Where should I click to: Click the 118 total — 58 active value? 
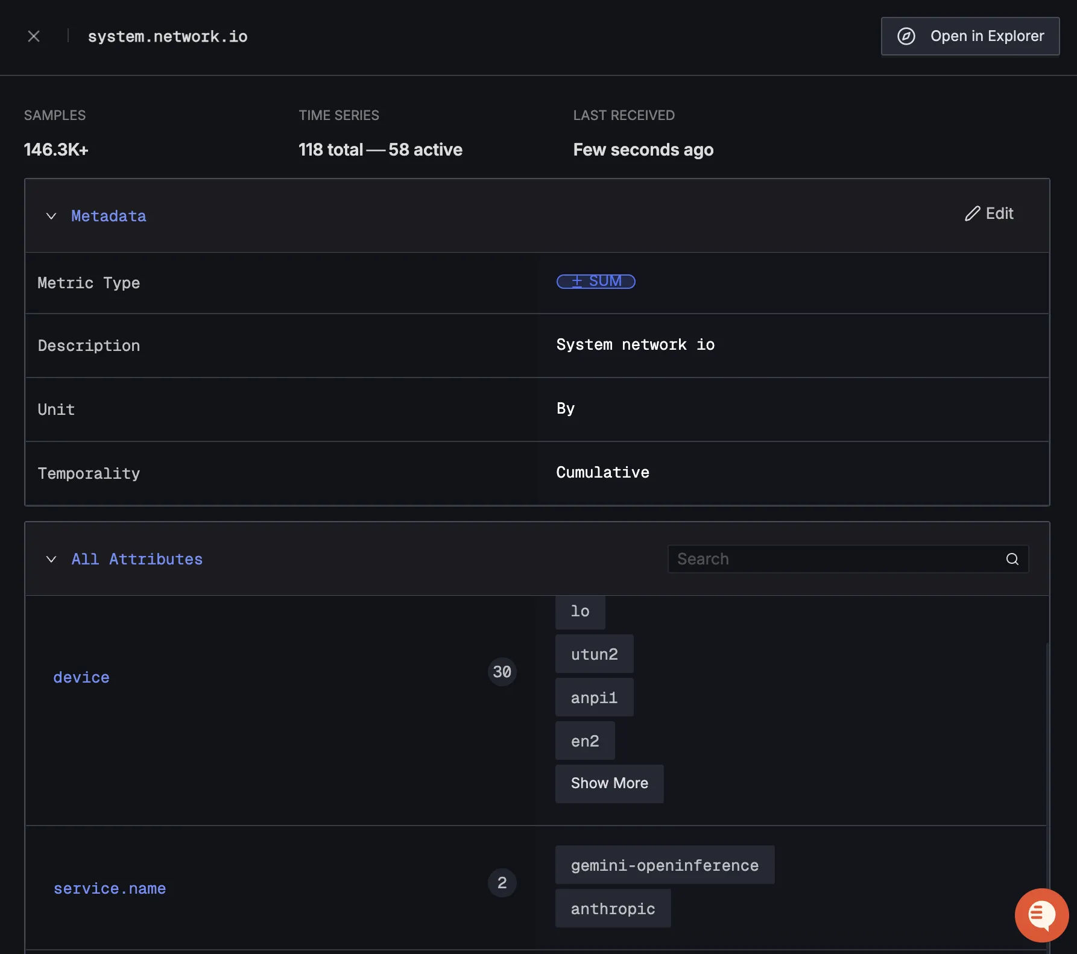click(x=381, y=150)
